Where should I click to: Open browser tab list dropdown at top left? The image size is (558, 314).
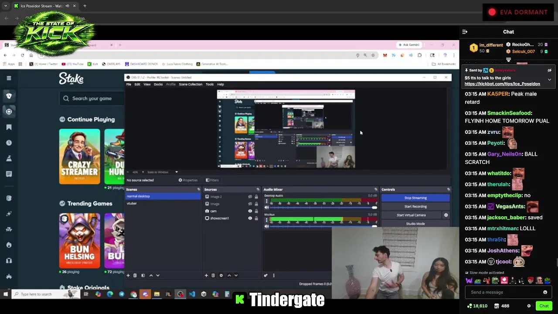point(6,6)
